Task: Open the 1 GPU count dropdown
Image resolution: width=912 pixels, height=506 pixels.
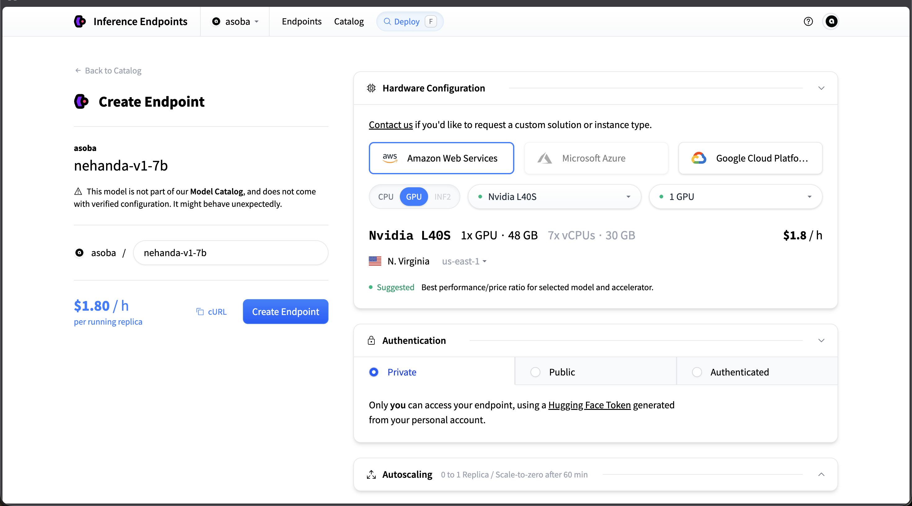Action: tap(735, 197)
